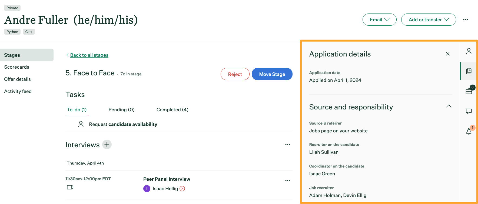Open the Peer Panel Interview more options menu
Screen dimensions: 478x204
287,180
